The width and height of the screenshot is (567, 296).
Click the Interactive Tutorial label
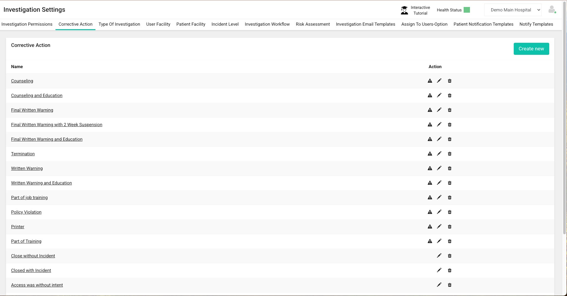tap(420, 10)
